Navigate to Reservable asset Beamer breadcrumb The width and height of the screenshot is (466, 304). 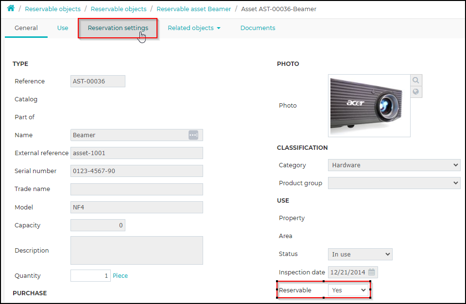pyautogui.click(x=194, y=9)
